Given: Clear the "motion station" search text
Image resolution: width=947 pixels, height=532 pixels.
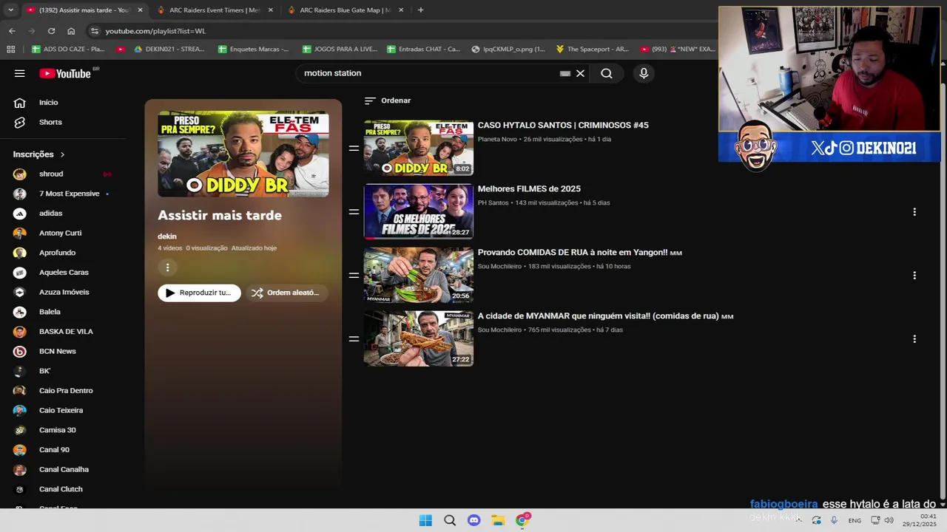Looking at the screenshot, I should (581, 73).
